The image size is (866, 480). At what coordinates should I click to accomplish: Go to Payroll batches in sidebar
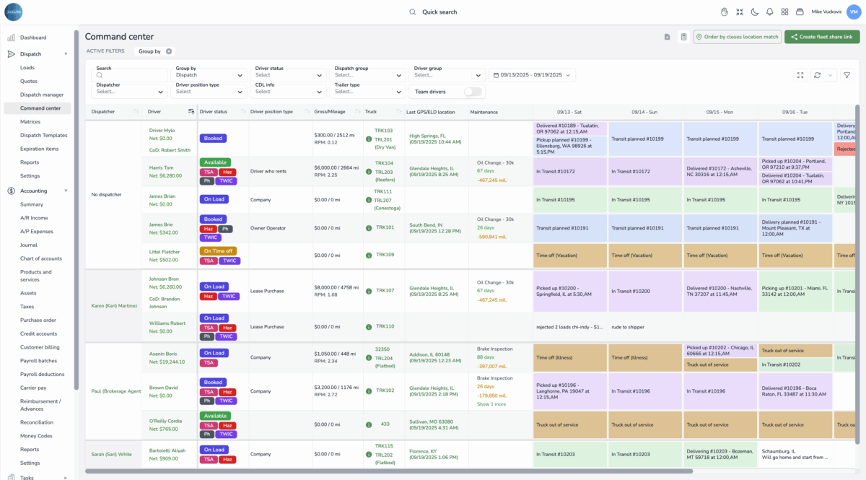[38, 361]
